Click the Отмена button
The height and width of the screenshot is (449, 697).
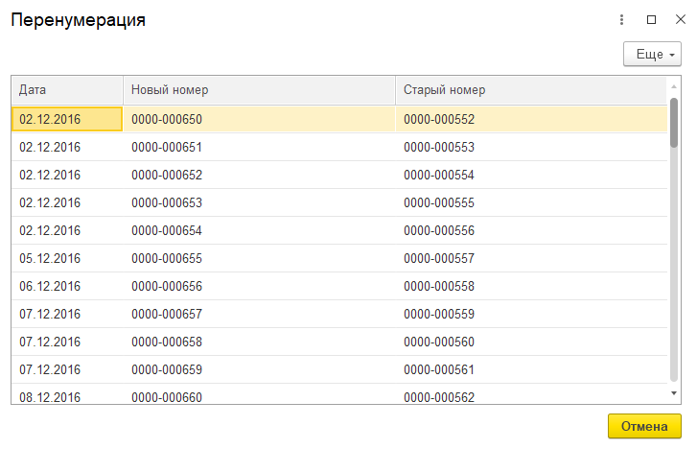click(644, 426)
